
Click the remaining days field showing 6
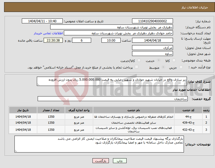click(x=82, y=40)
